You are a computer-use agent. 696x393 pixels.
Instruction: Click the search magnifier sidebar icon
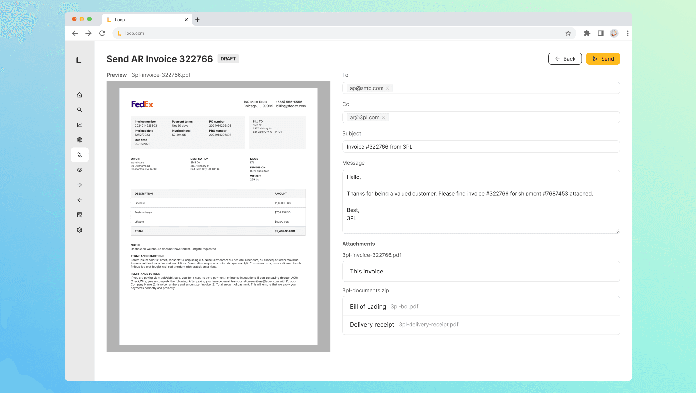point(80,110)
